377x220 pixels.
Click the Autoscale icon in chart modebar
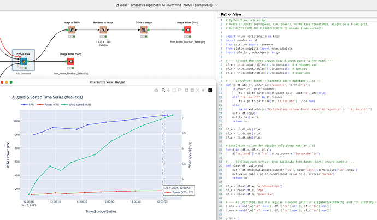point(197,90)
